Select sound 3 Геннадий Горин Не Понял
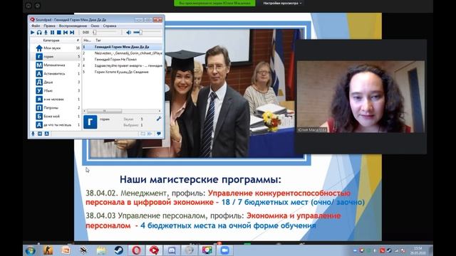The height and width of the screenshot is (256, 456). pos(122,59)
